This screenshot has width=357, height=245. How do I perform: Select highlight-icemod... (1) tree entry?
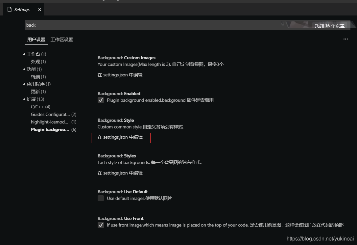tap(54, 122)
